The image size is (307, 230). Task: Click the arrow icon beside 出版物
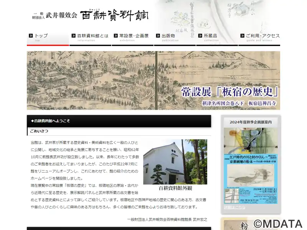pyautogui.click(x=158, y=36)
